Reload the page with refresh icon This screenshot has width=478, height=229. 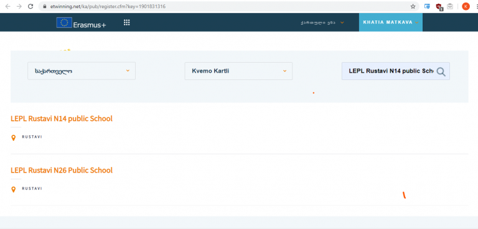click(x=30, y=6)
